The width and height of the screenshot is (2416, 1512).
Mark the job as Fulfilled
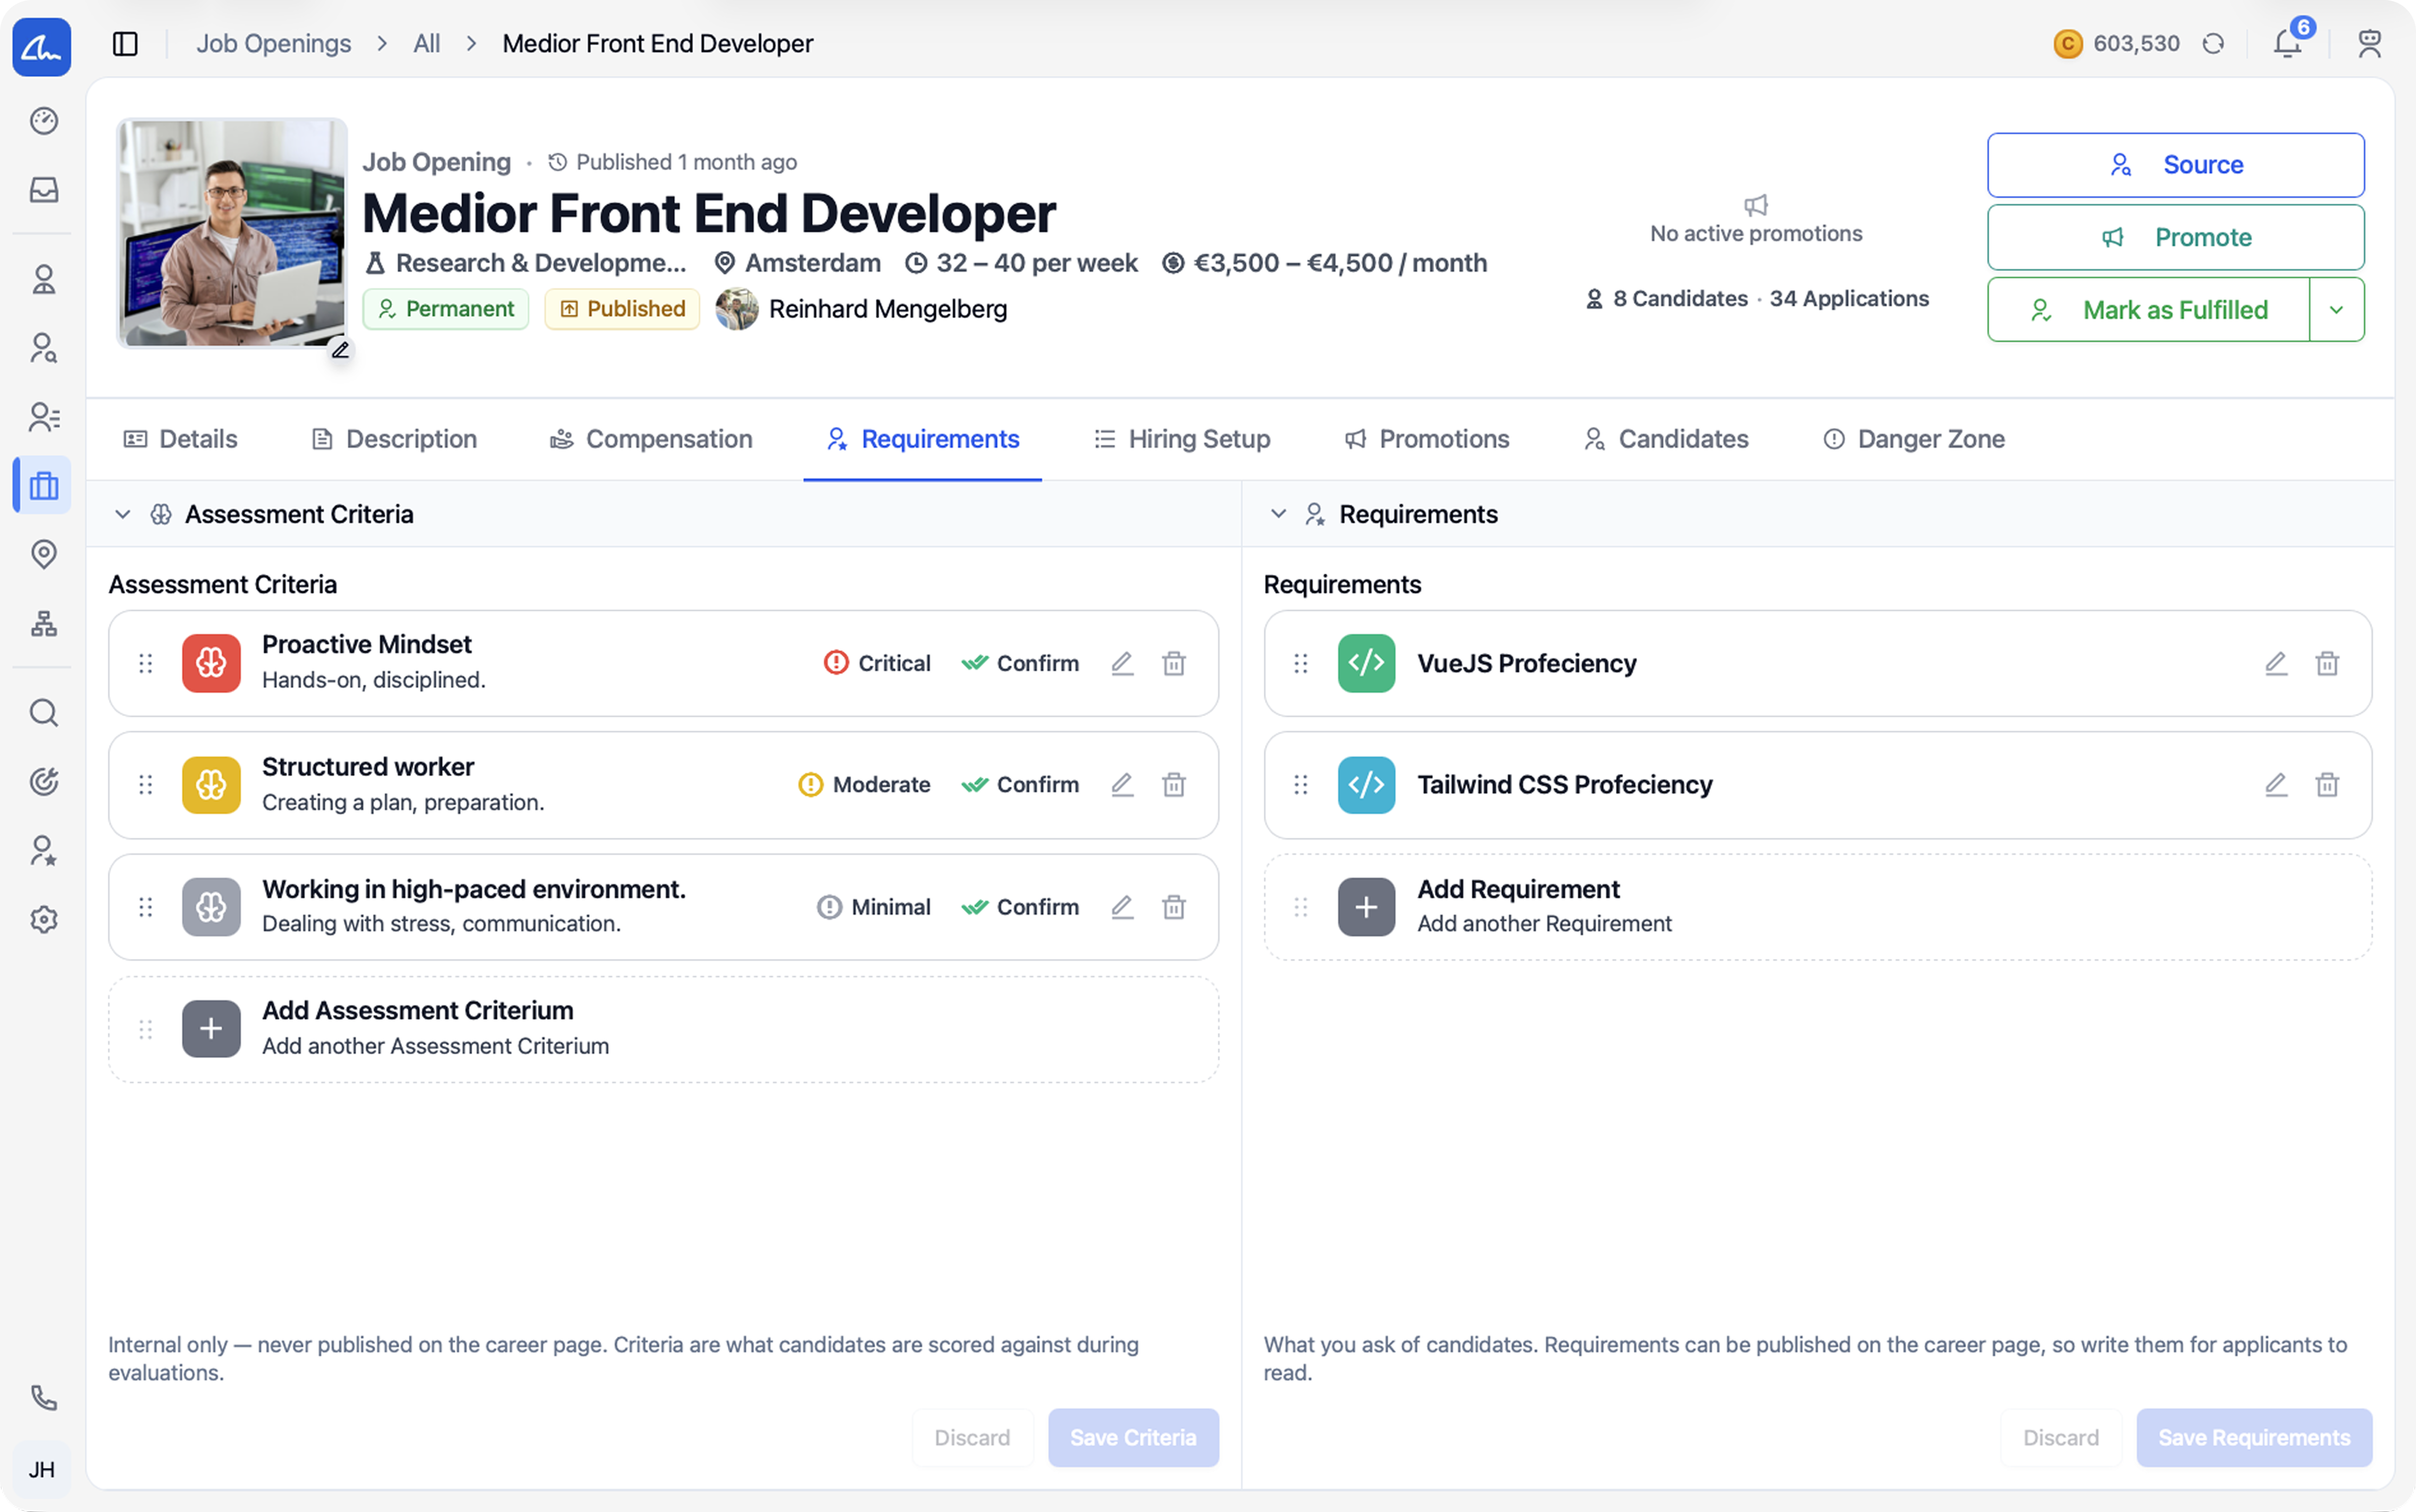(x=2149, y=310)
